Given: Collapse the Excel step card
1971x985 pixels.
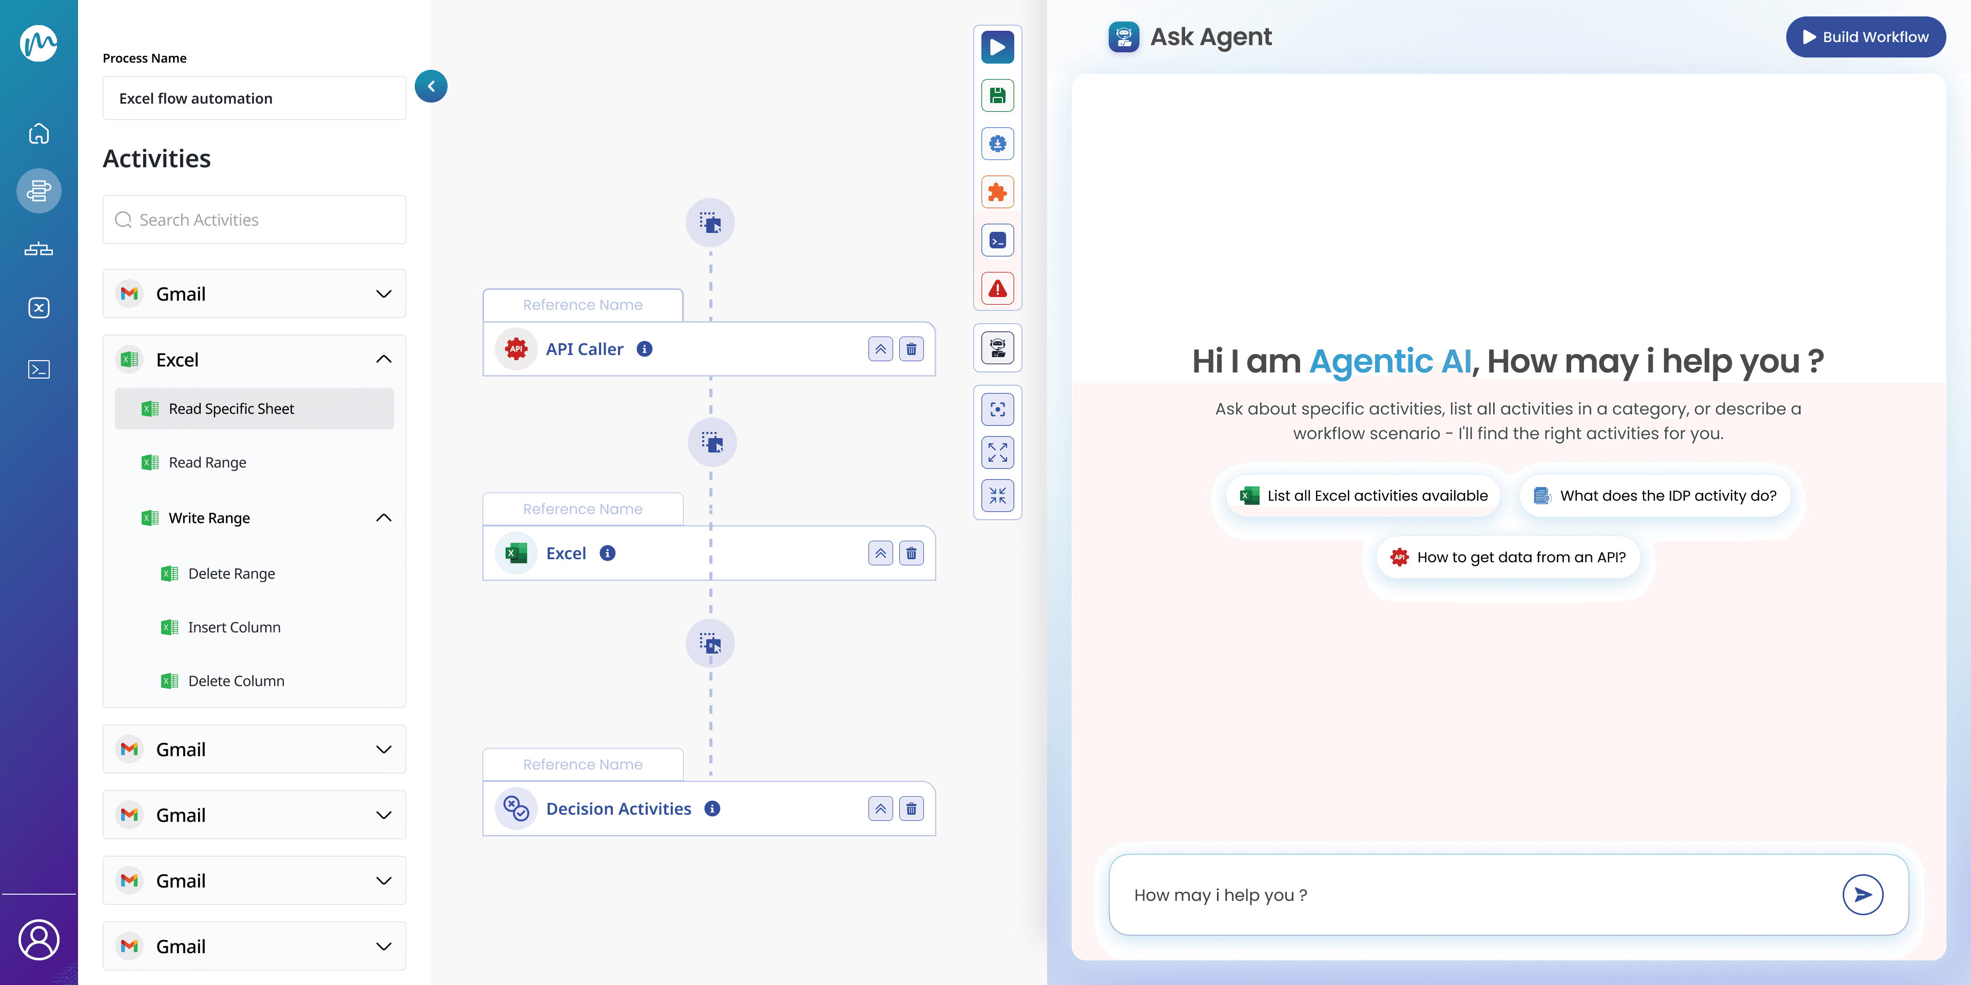Looking at the screenshot, I should coord(881,554).
